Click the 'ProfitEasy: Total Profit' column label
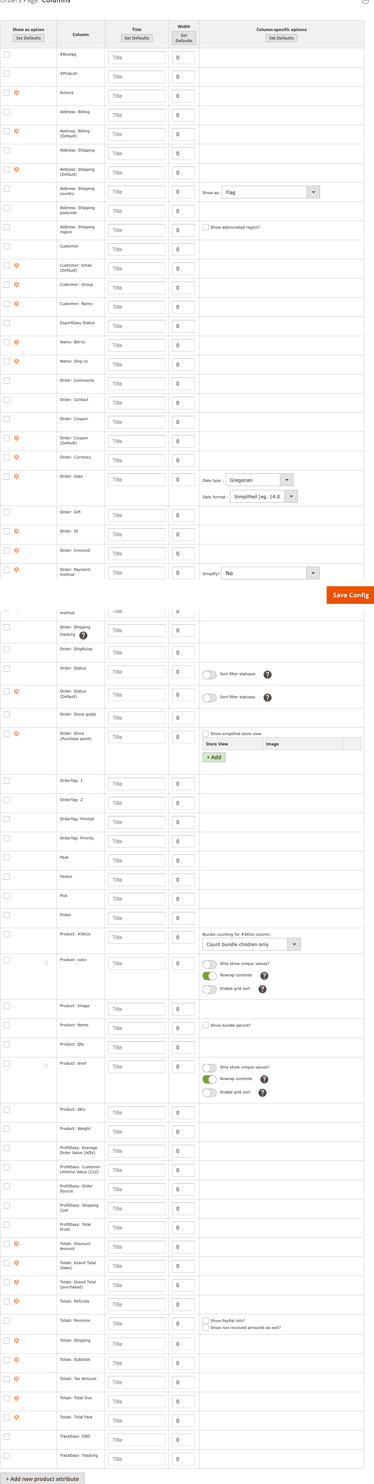Viewport: 374px width, 1484px height. 75,1227
